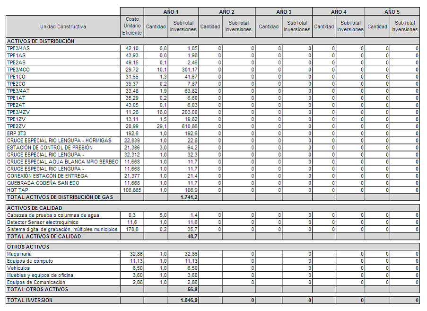Click the ACTIVOS DE CALIDAD section heading
Screen dimensions: 427x311
click(35, 208)
